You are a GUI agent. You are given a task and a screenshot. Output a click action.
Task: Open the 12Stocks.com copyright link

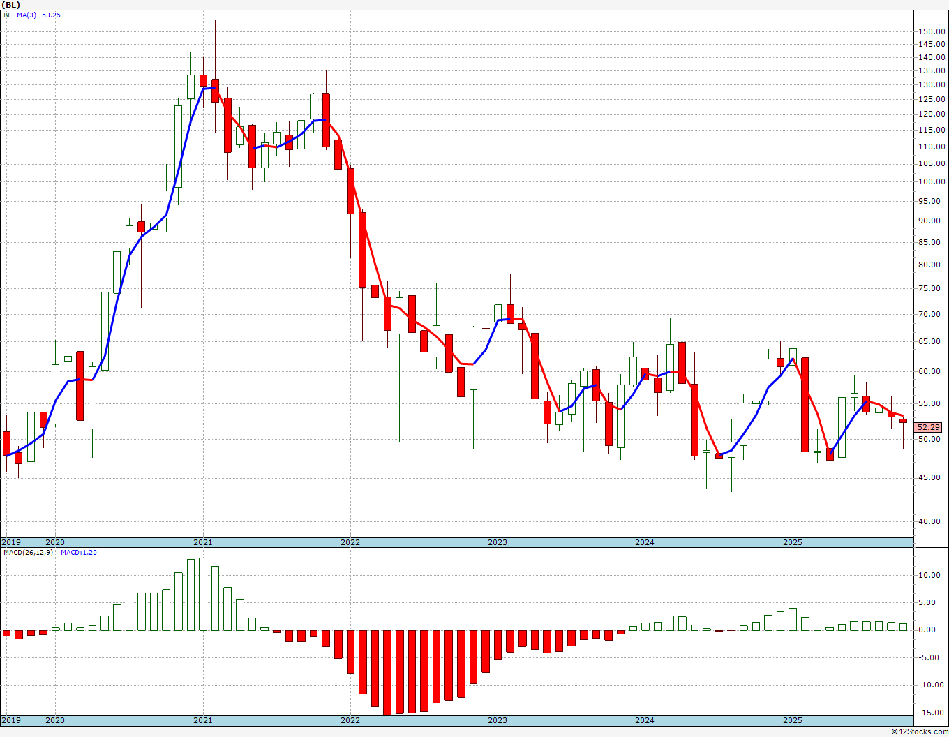[919, 731]
